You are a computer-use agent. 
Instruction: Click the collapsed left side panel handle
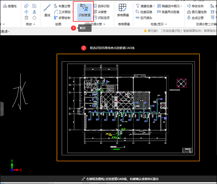point(2,108)
